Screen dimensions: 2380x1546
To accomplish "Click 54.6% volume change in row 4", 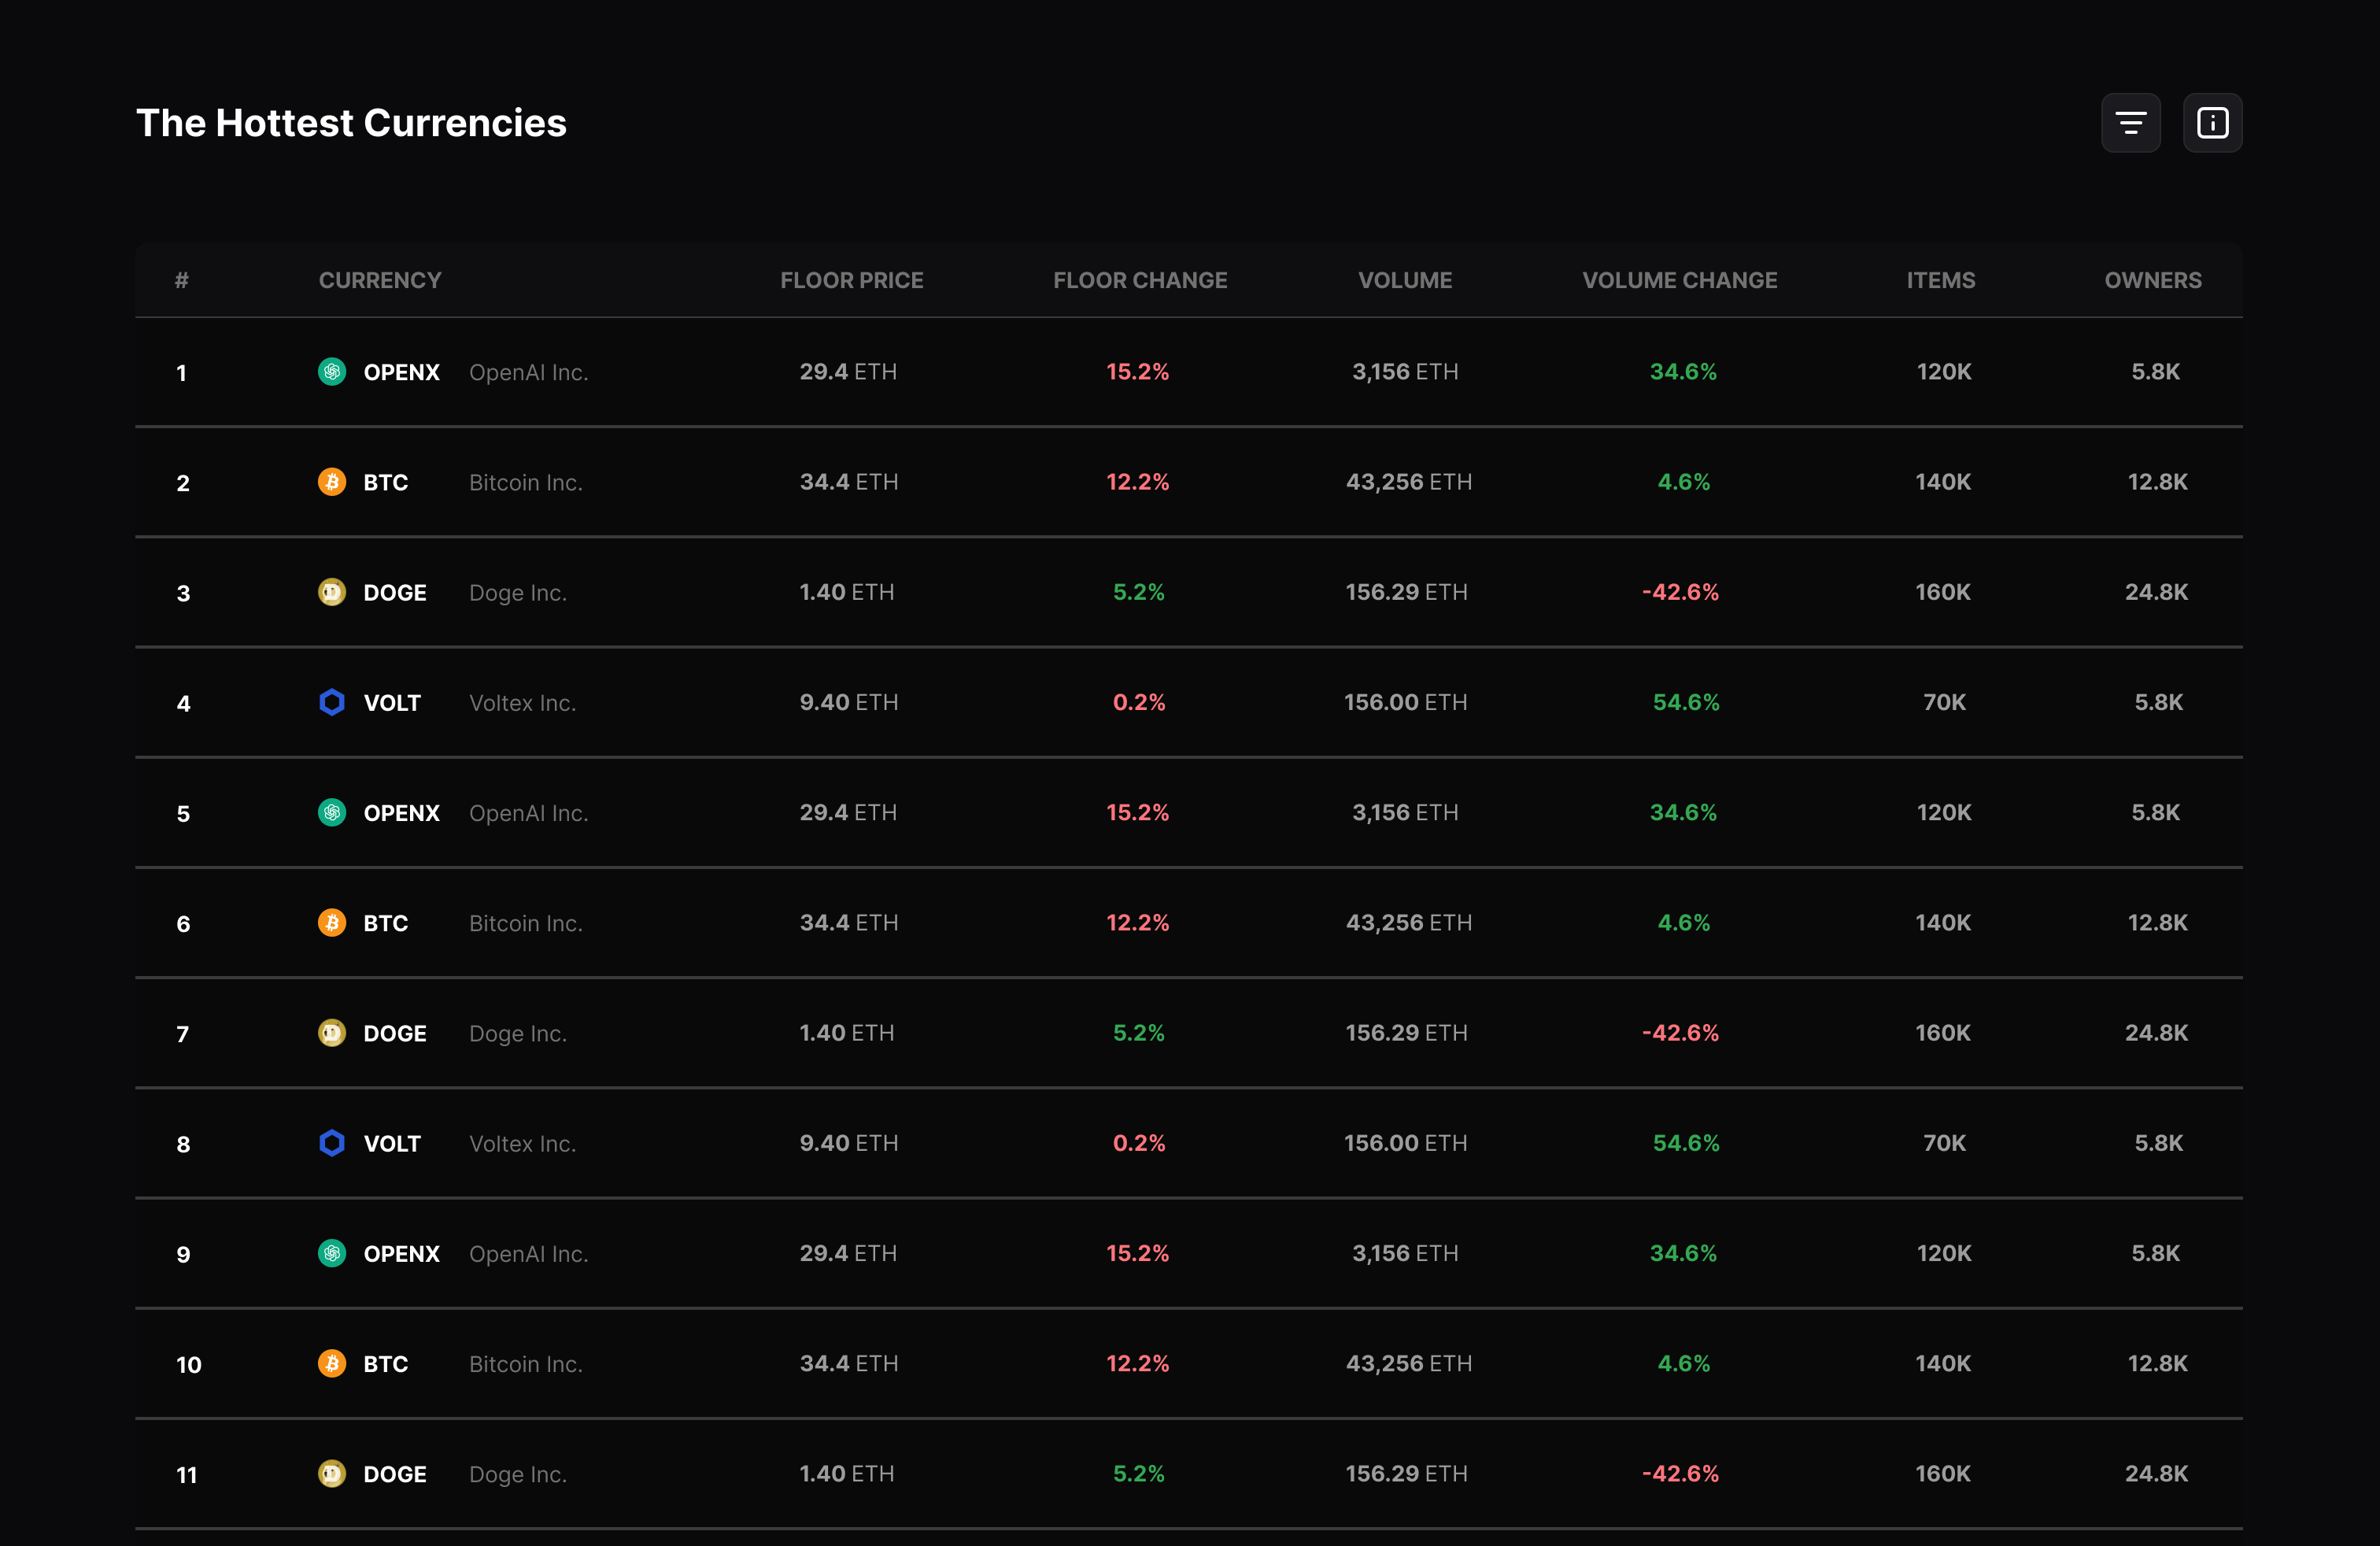I will pos(1686,702).
